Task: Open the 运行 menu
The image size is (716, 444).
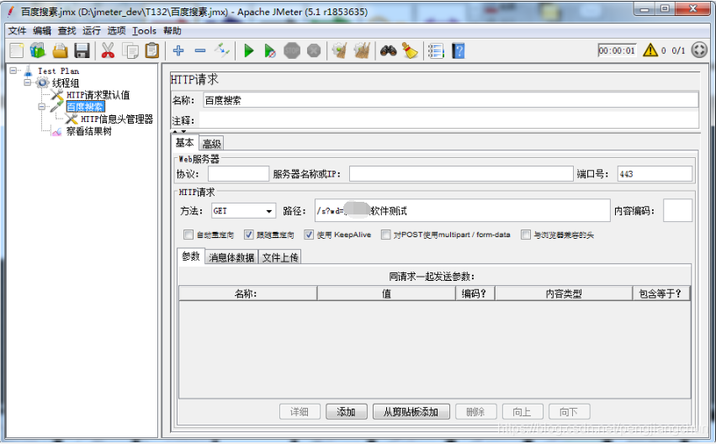Action: (92, 30)
